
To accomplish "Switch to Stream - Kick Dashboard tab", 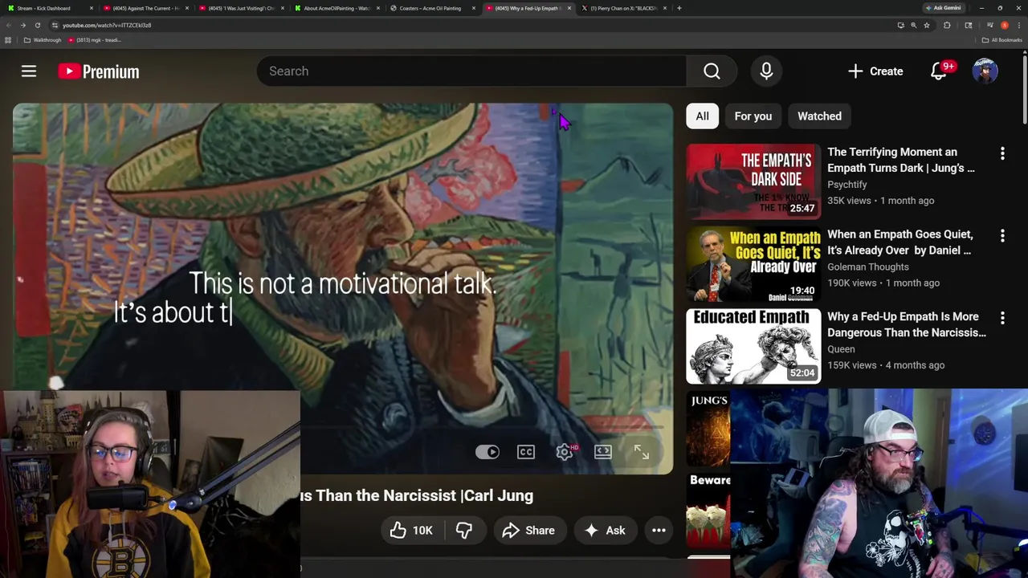I will click(x=50, y=8).
